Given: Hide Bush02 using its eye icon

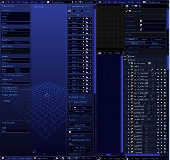Looking at the screenshot, I should 158,103.
